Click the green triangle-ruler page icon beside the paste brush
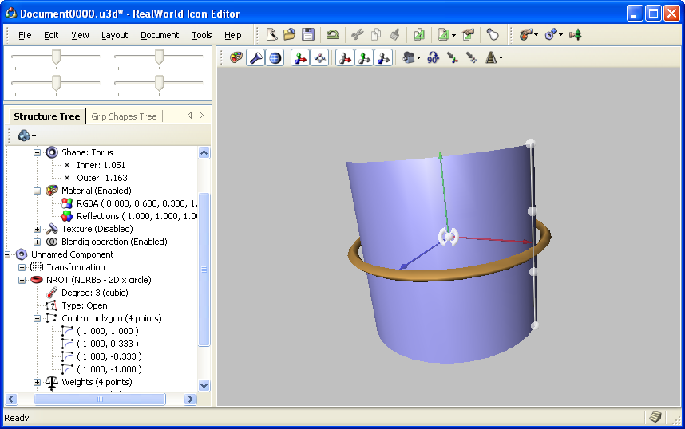Screen dimensions: 685x429 (419, 34)
